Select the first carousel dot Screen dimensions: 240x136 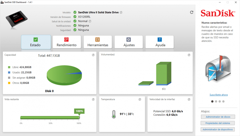coord(212,101)
